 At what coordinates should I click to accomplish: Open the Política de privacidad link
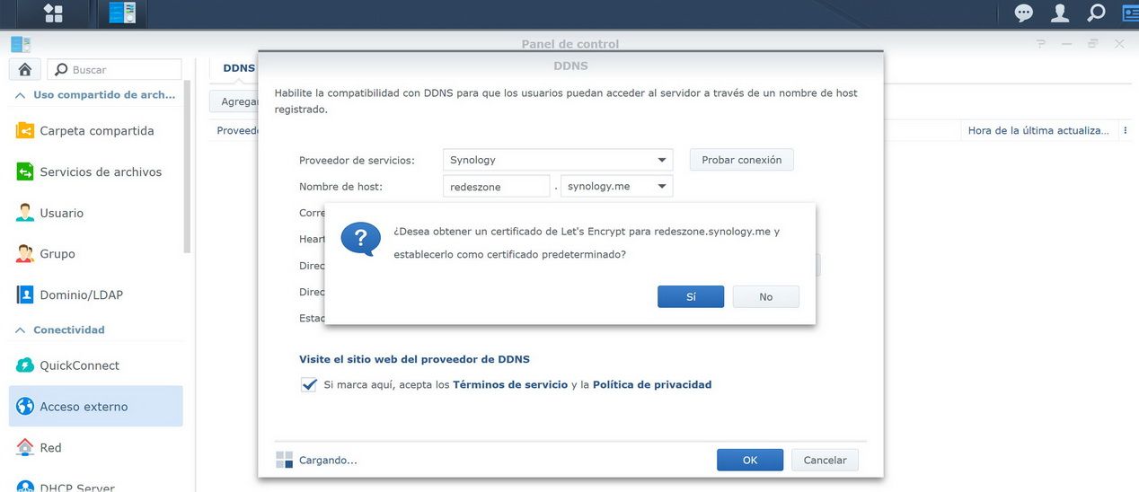pyautogui.click(x=652, y=384)
